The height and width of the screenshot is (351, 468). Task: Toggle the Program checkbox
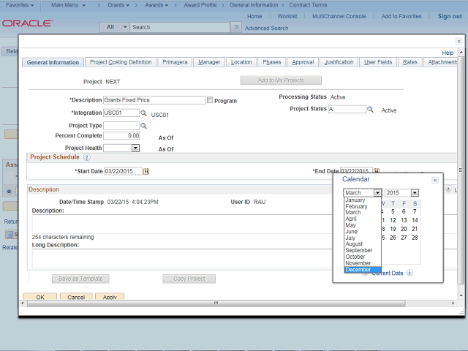point(211,100)
